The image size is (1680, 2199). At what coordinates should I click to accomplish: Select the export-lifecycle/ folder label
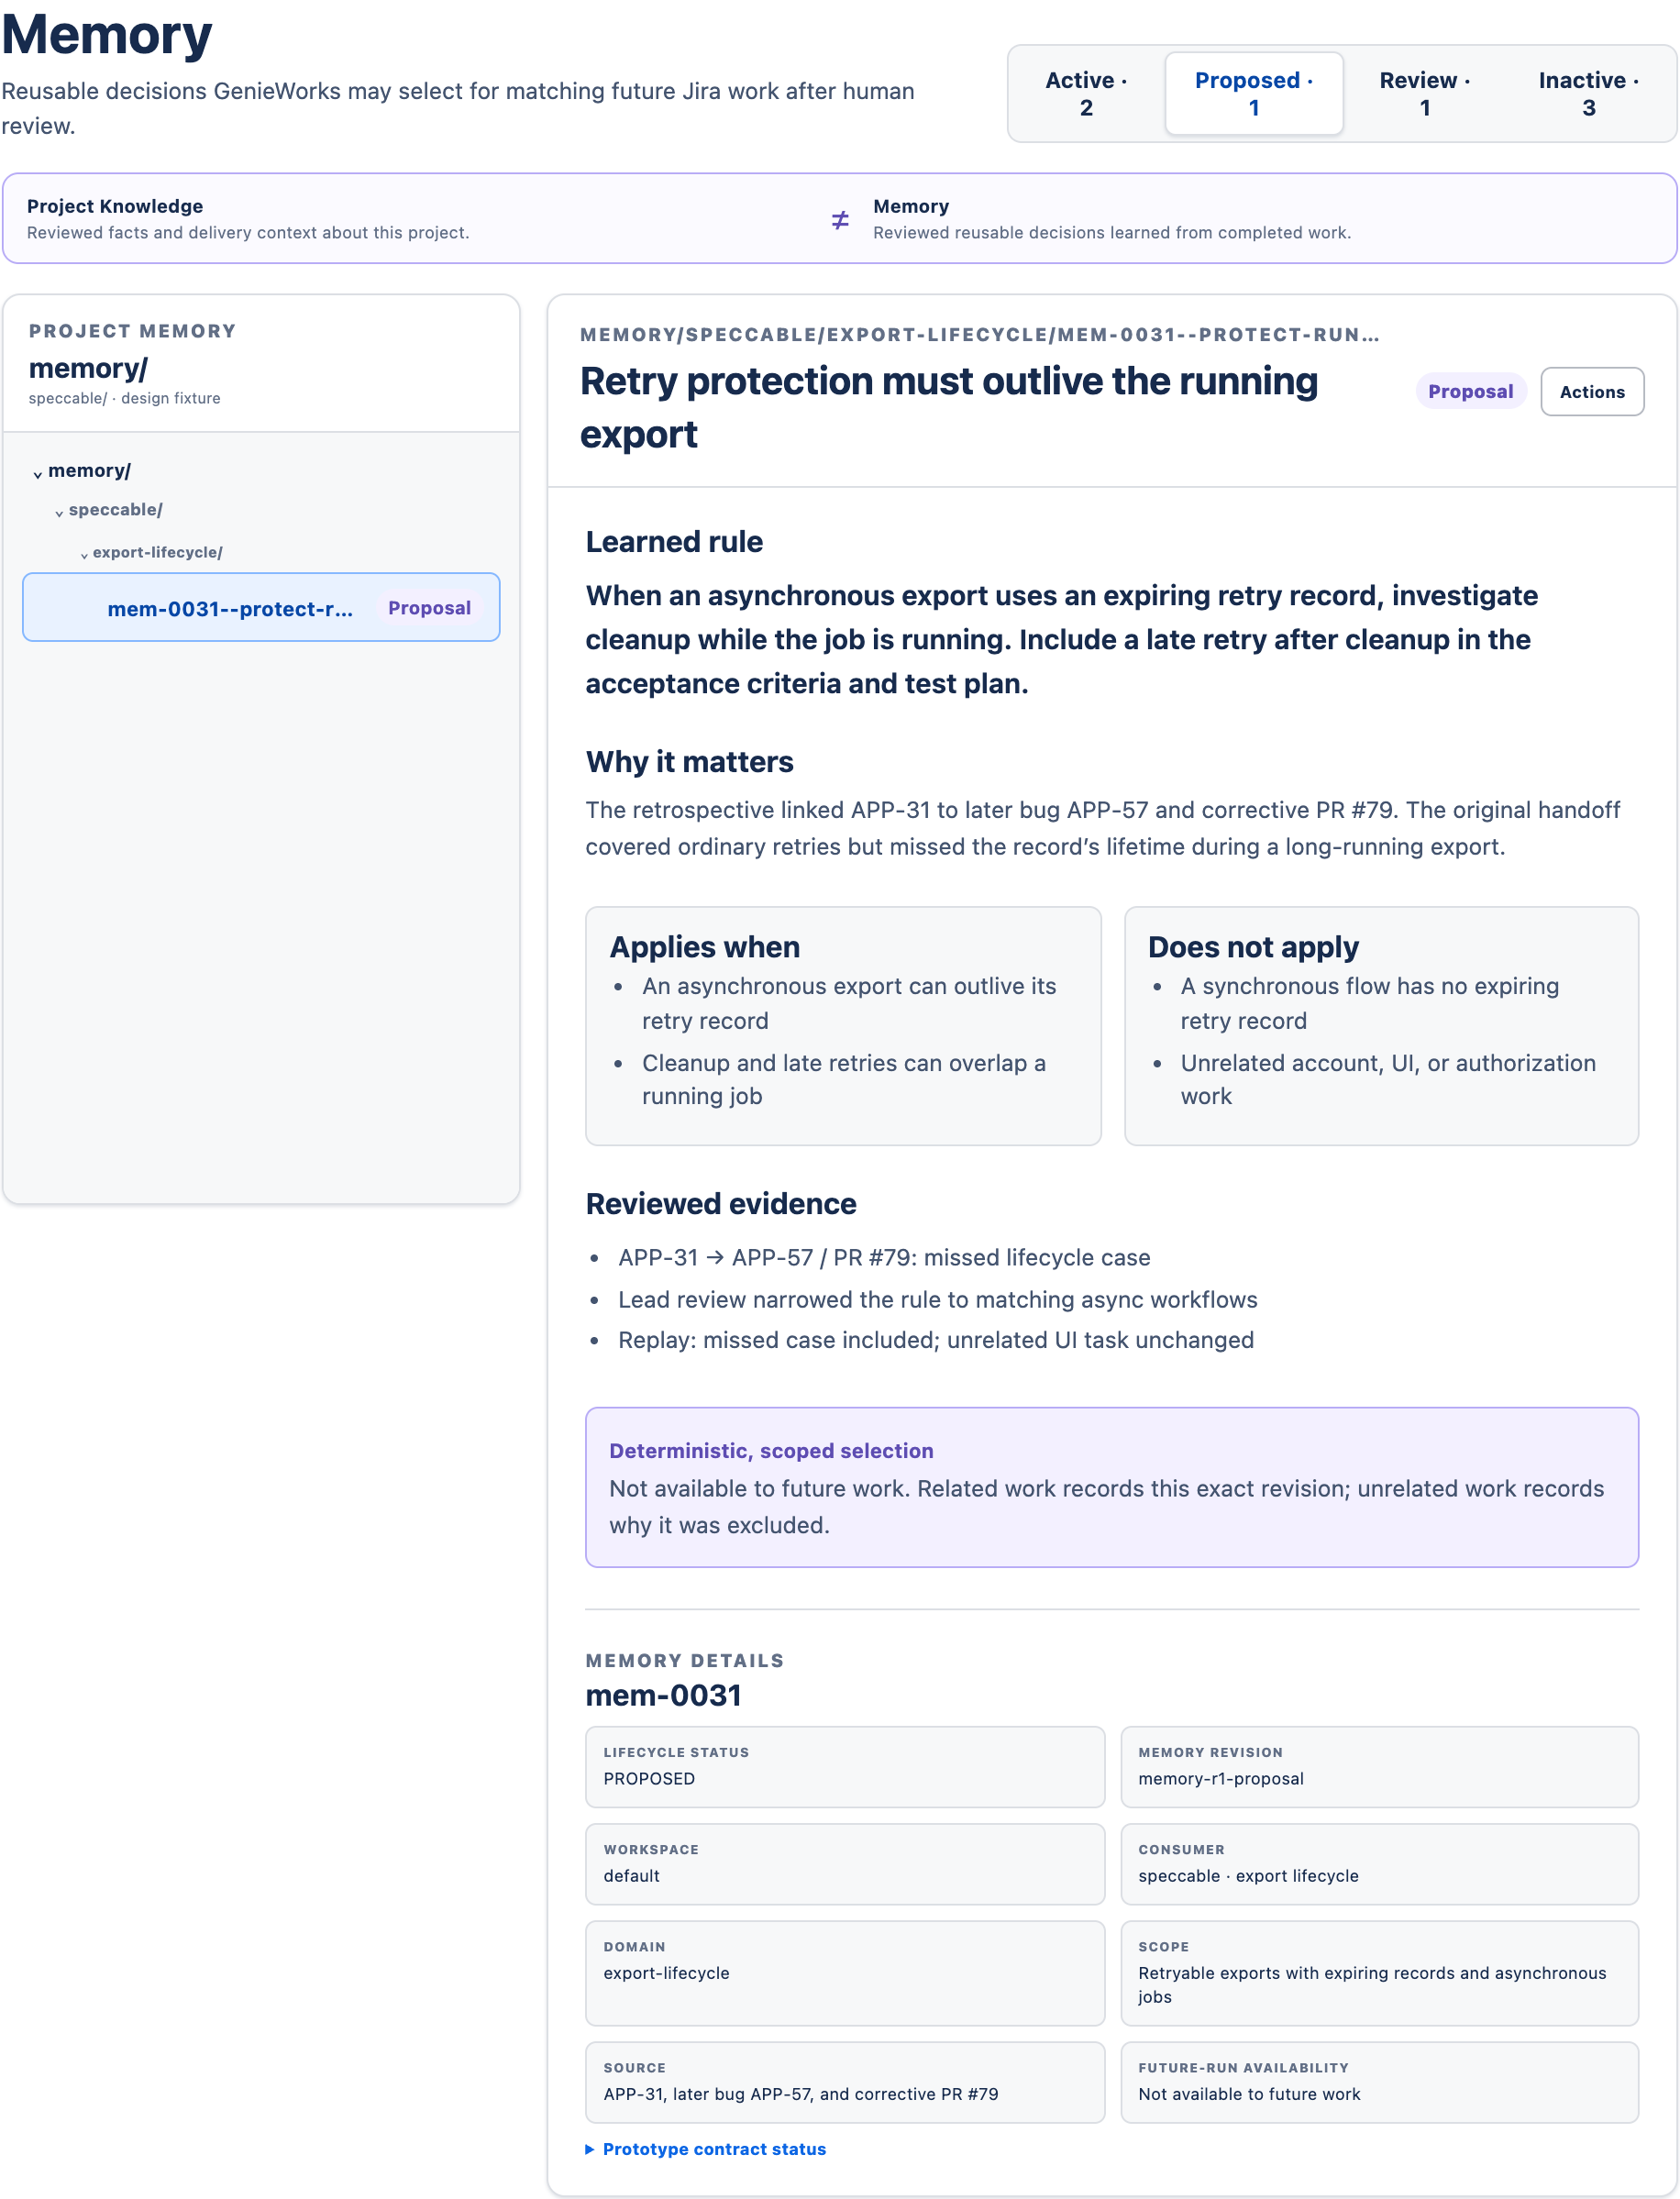click(157, 553)
